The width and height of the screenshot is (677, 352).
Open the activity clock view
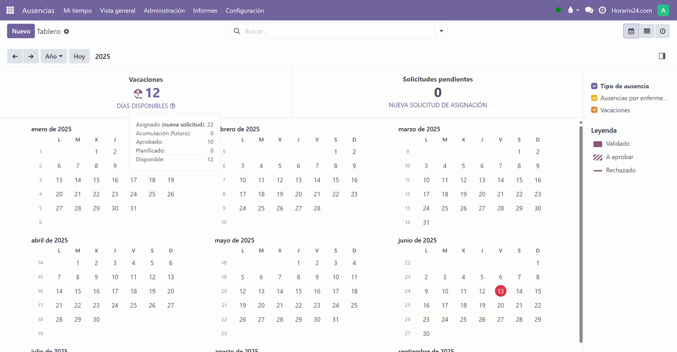click(x=663, y=31)
